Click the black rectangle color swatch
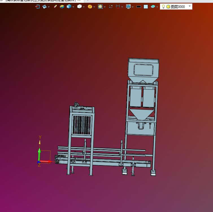The height and width of the screenshot is (212, 213). pos(138,7)
